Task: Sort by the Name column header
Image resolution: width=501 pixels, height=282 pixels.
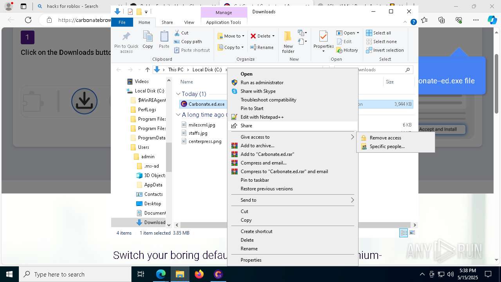Action: point(187,82)
